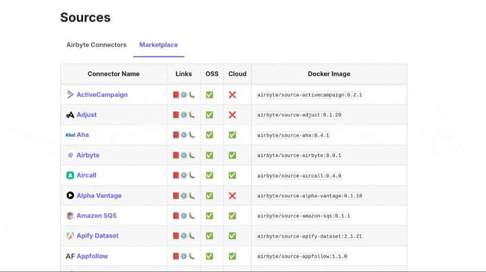Click the gear icon in the ActiveCampaign row

click(184, 95)
